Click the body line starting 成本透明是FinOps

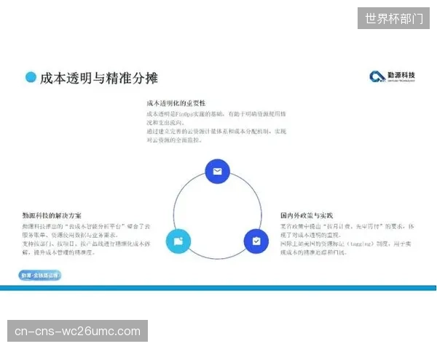216,114
